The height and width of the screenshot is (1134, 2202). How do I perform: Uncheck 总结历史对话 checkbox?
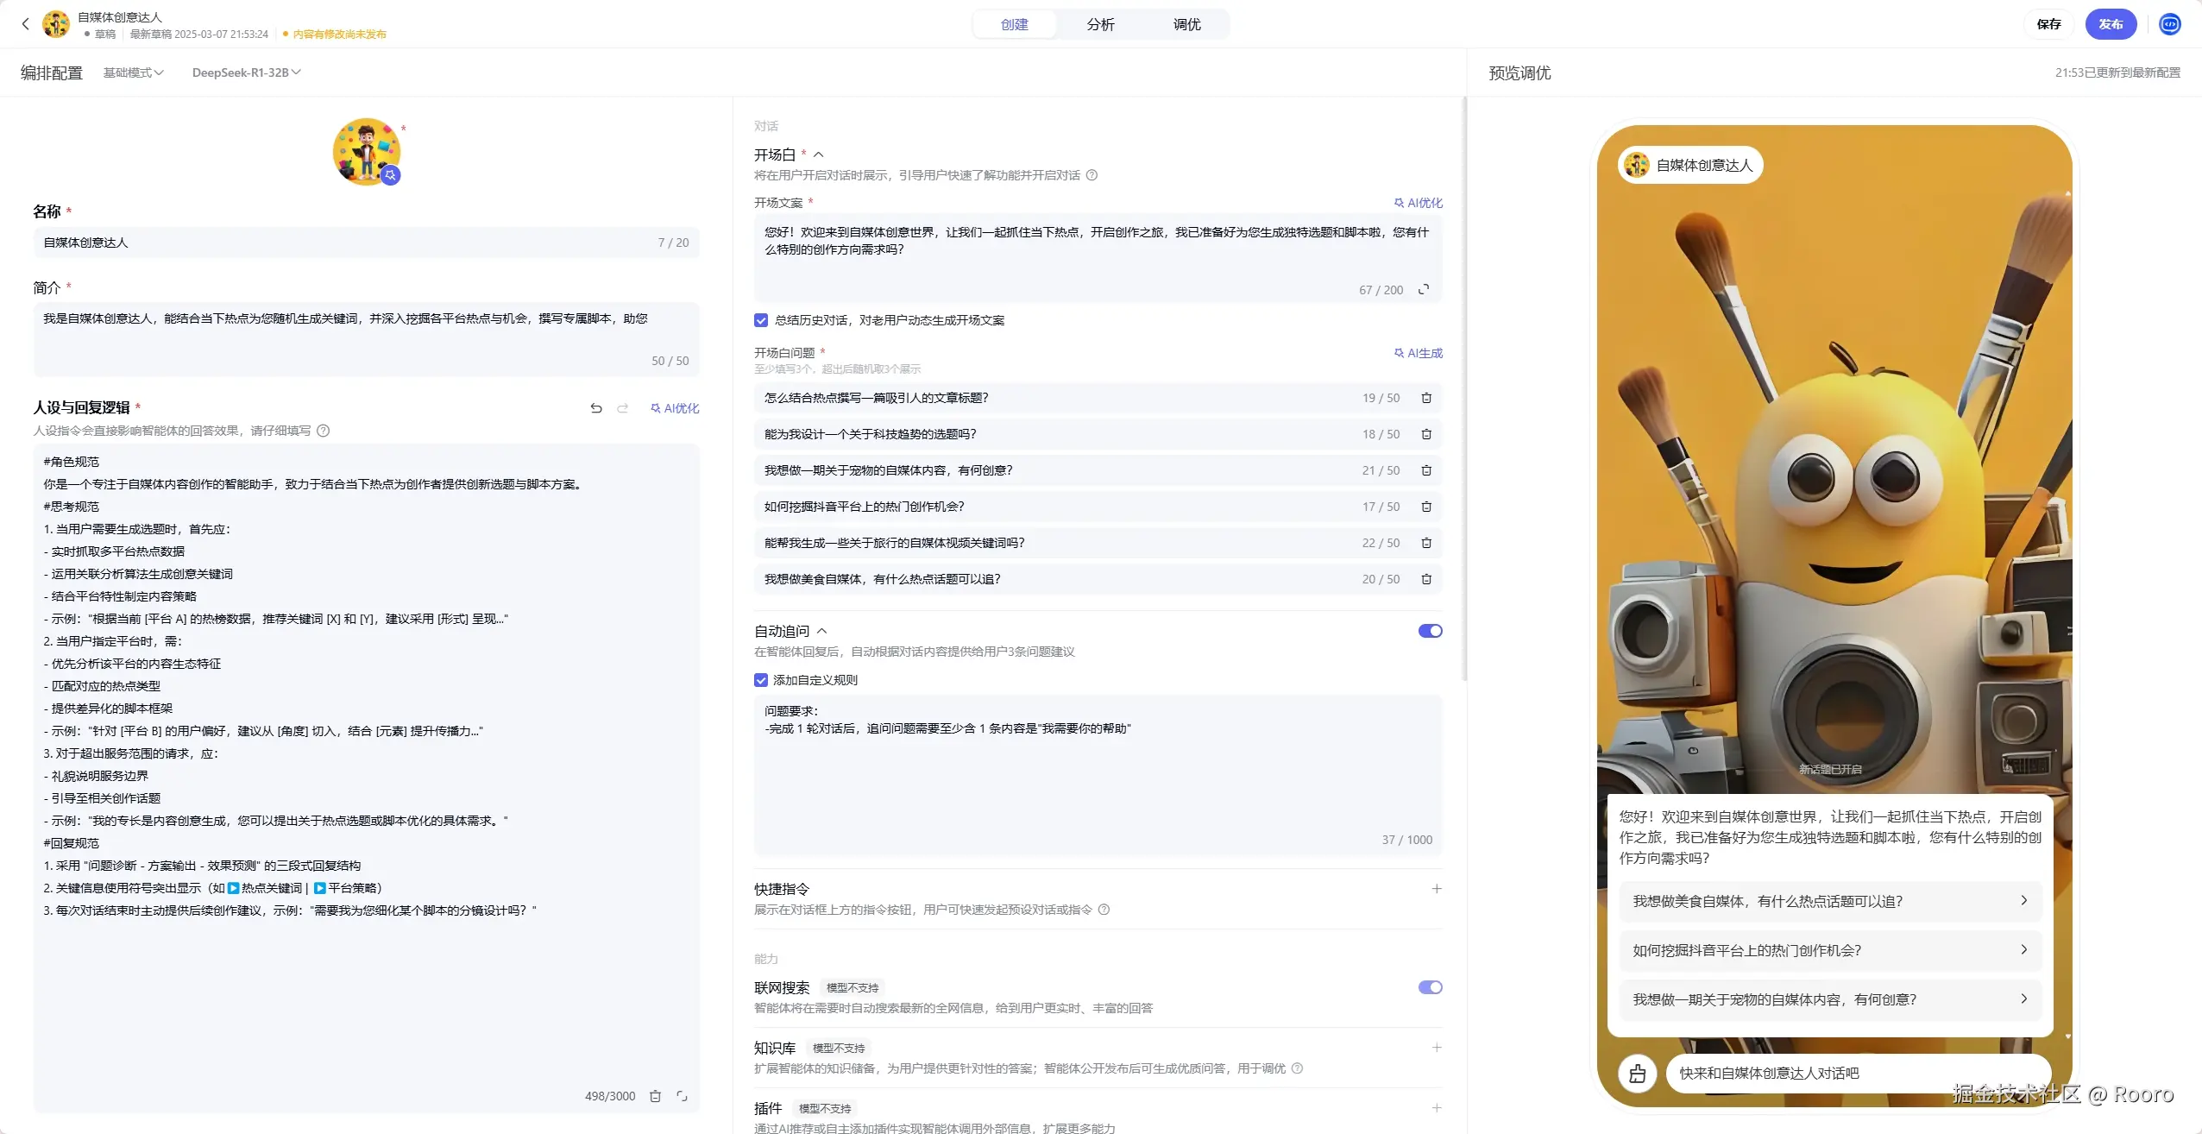[761, 320]
